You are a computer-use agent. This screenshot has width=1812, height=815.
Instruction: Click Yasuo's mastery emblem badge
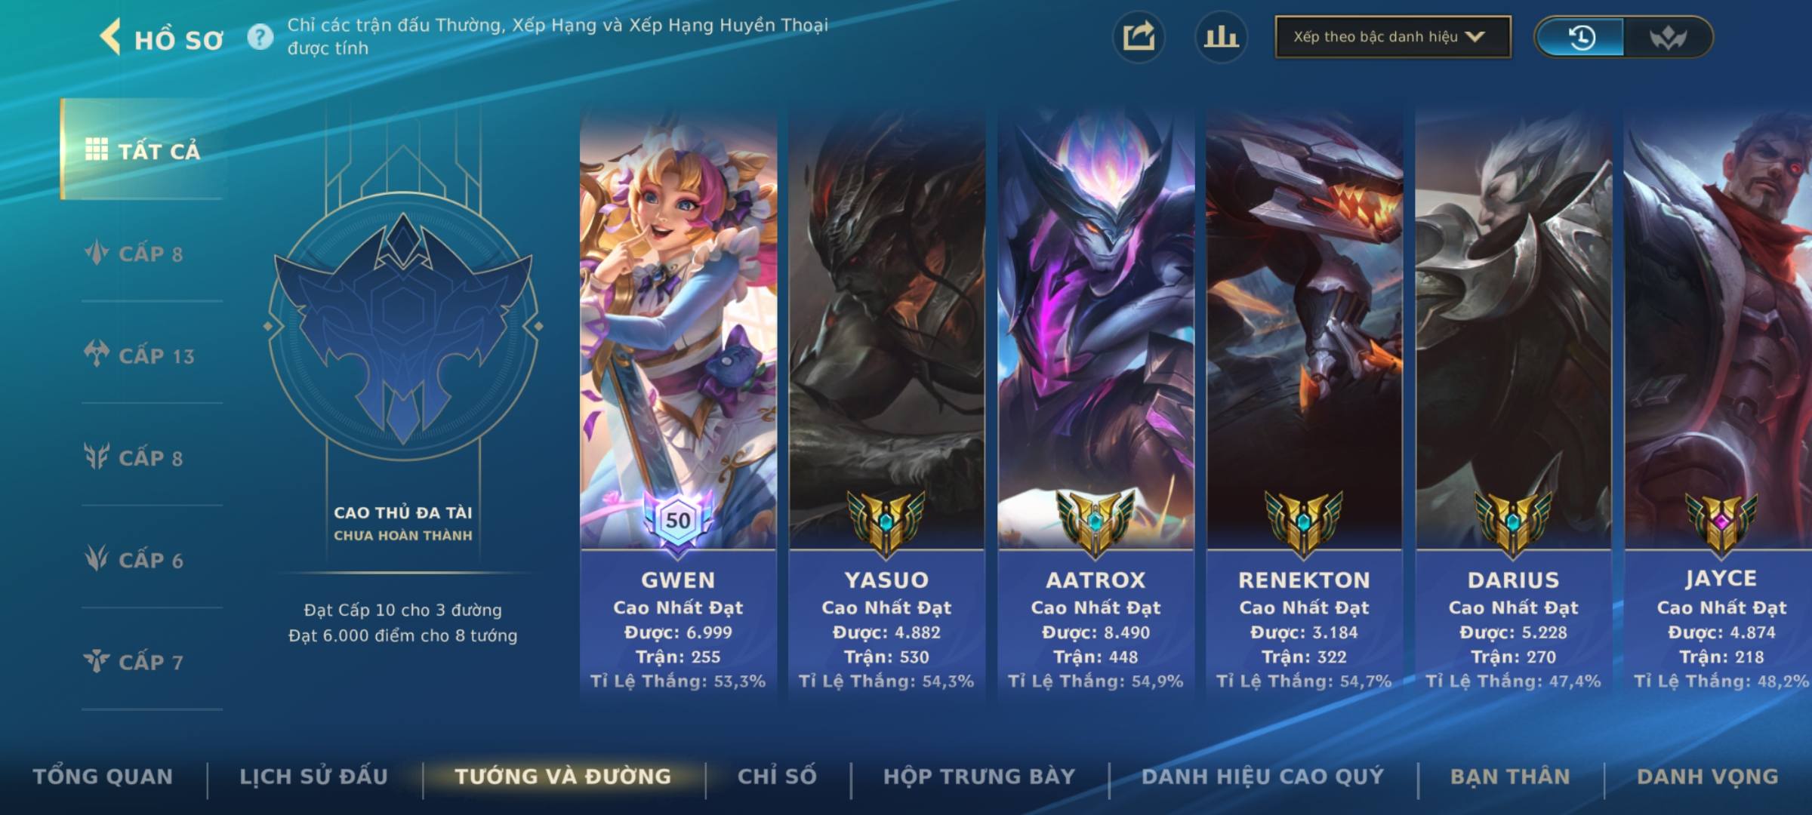click(886, 522)
